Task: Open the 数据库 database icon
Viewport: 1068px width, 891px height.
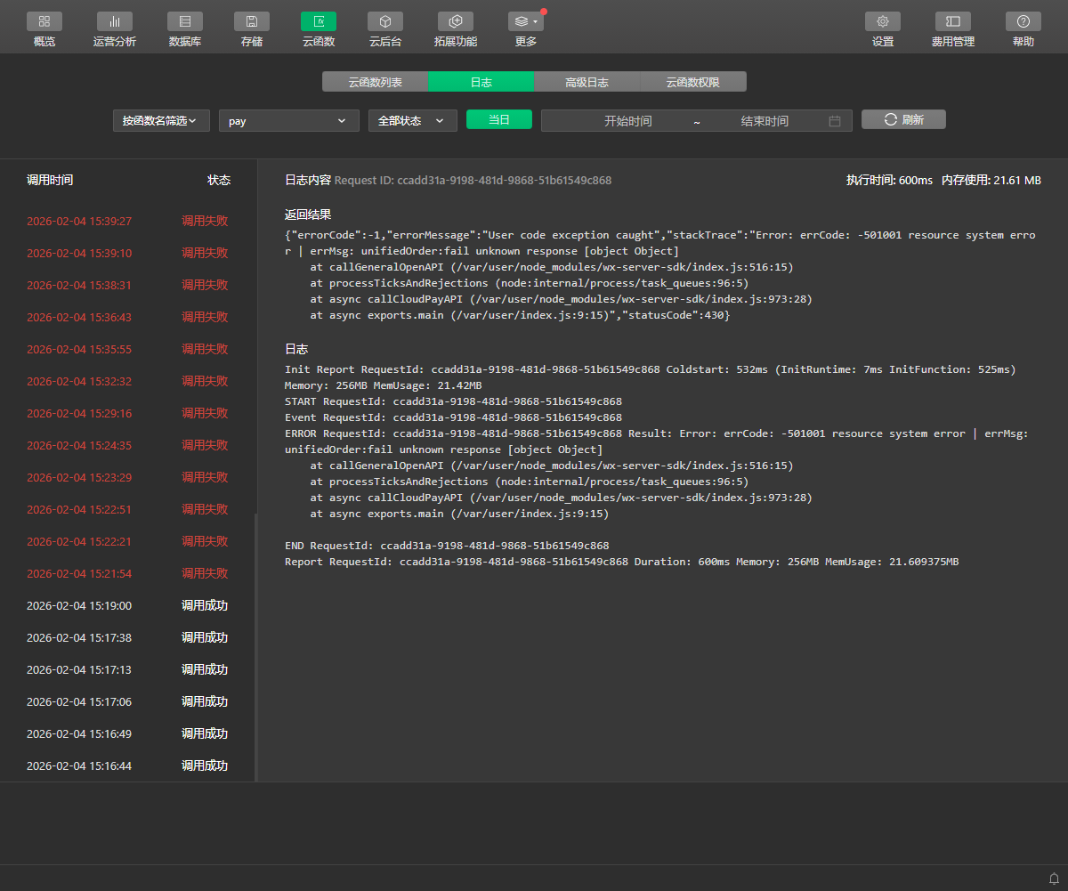Action: pyautogui.click(x=184, y=21)
